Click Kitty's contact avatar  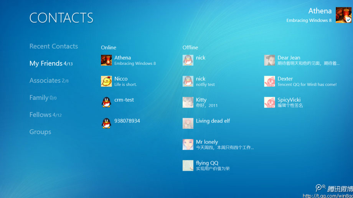coord(188,102)
